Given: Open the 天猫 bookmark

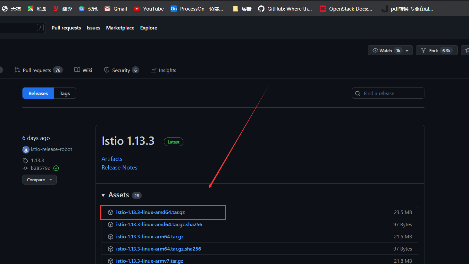Looking at the screenshot, I should (x=11, y=9).
